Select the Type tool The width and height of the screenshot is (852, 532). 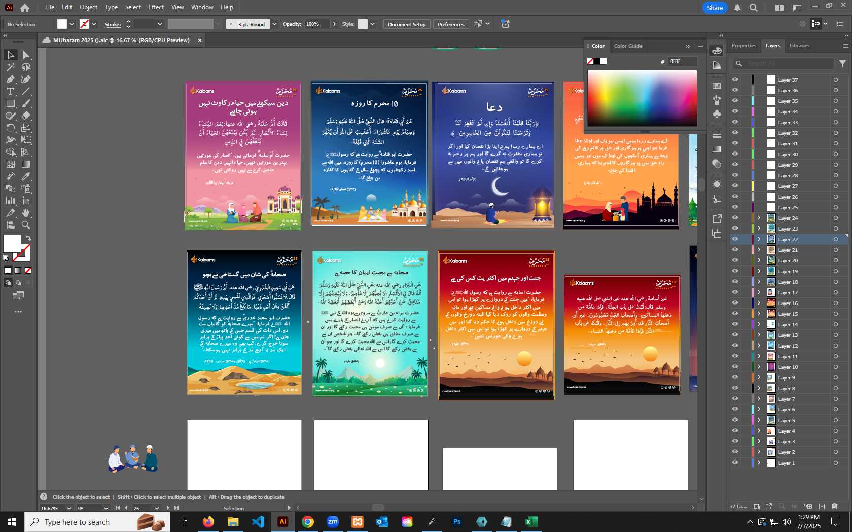10,91
